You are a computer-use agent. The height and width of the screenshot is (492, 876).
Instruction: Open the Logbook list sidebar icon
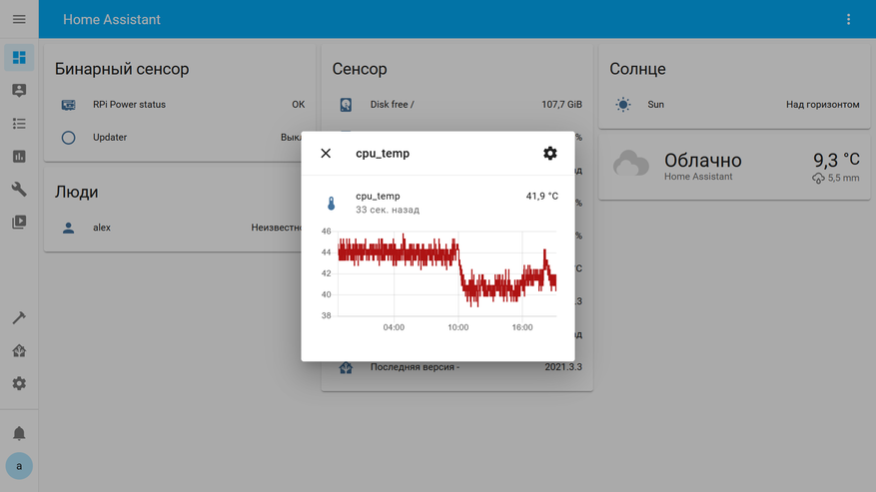pyautogui.click(x=19, y=124)
